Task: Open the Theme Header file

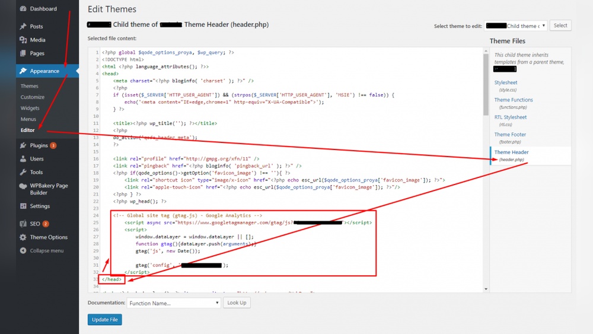Action: click(511, 152)
